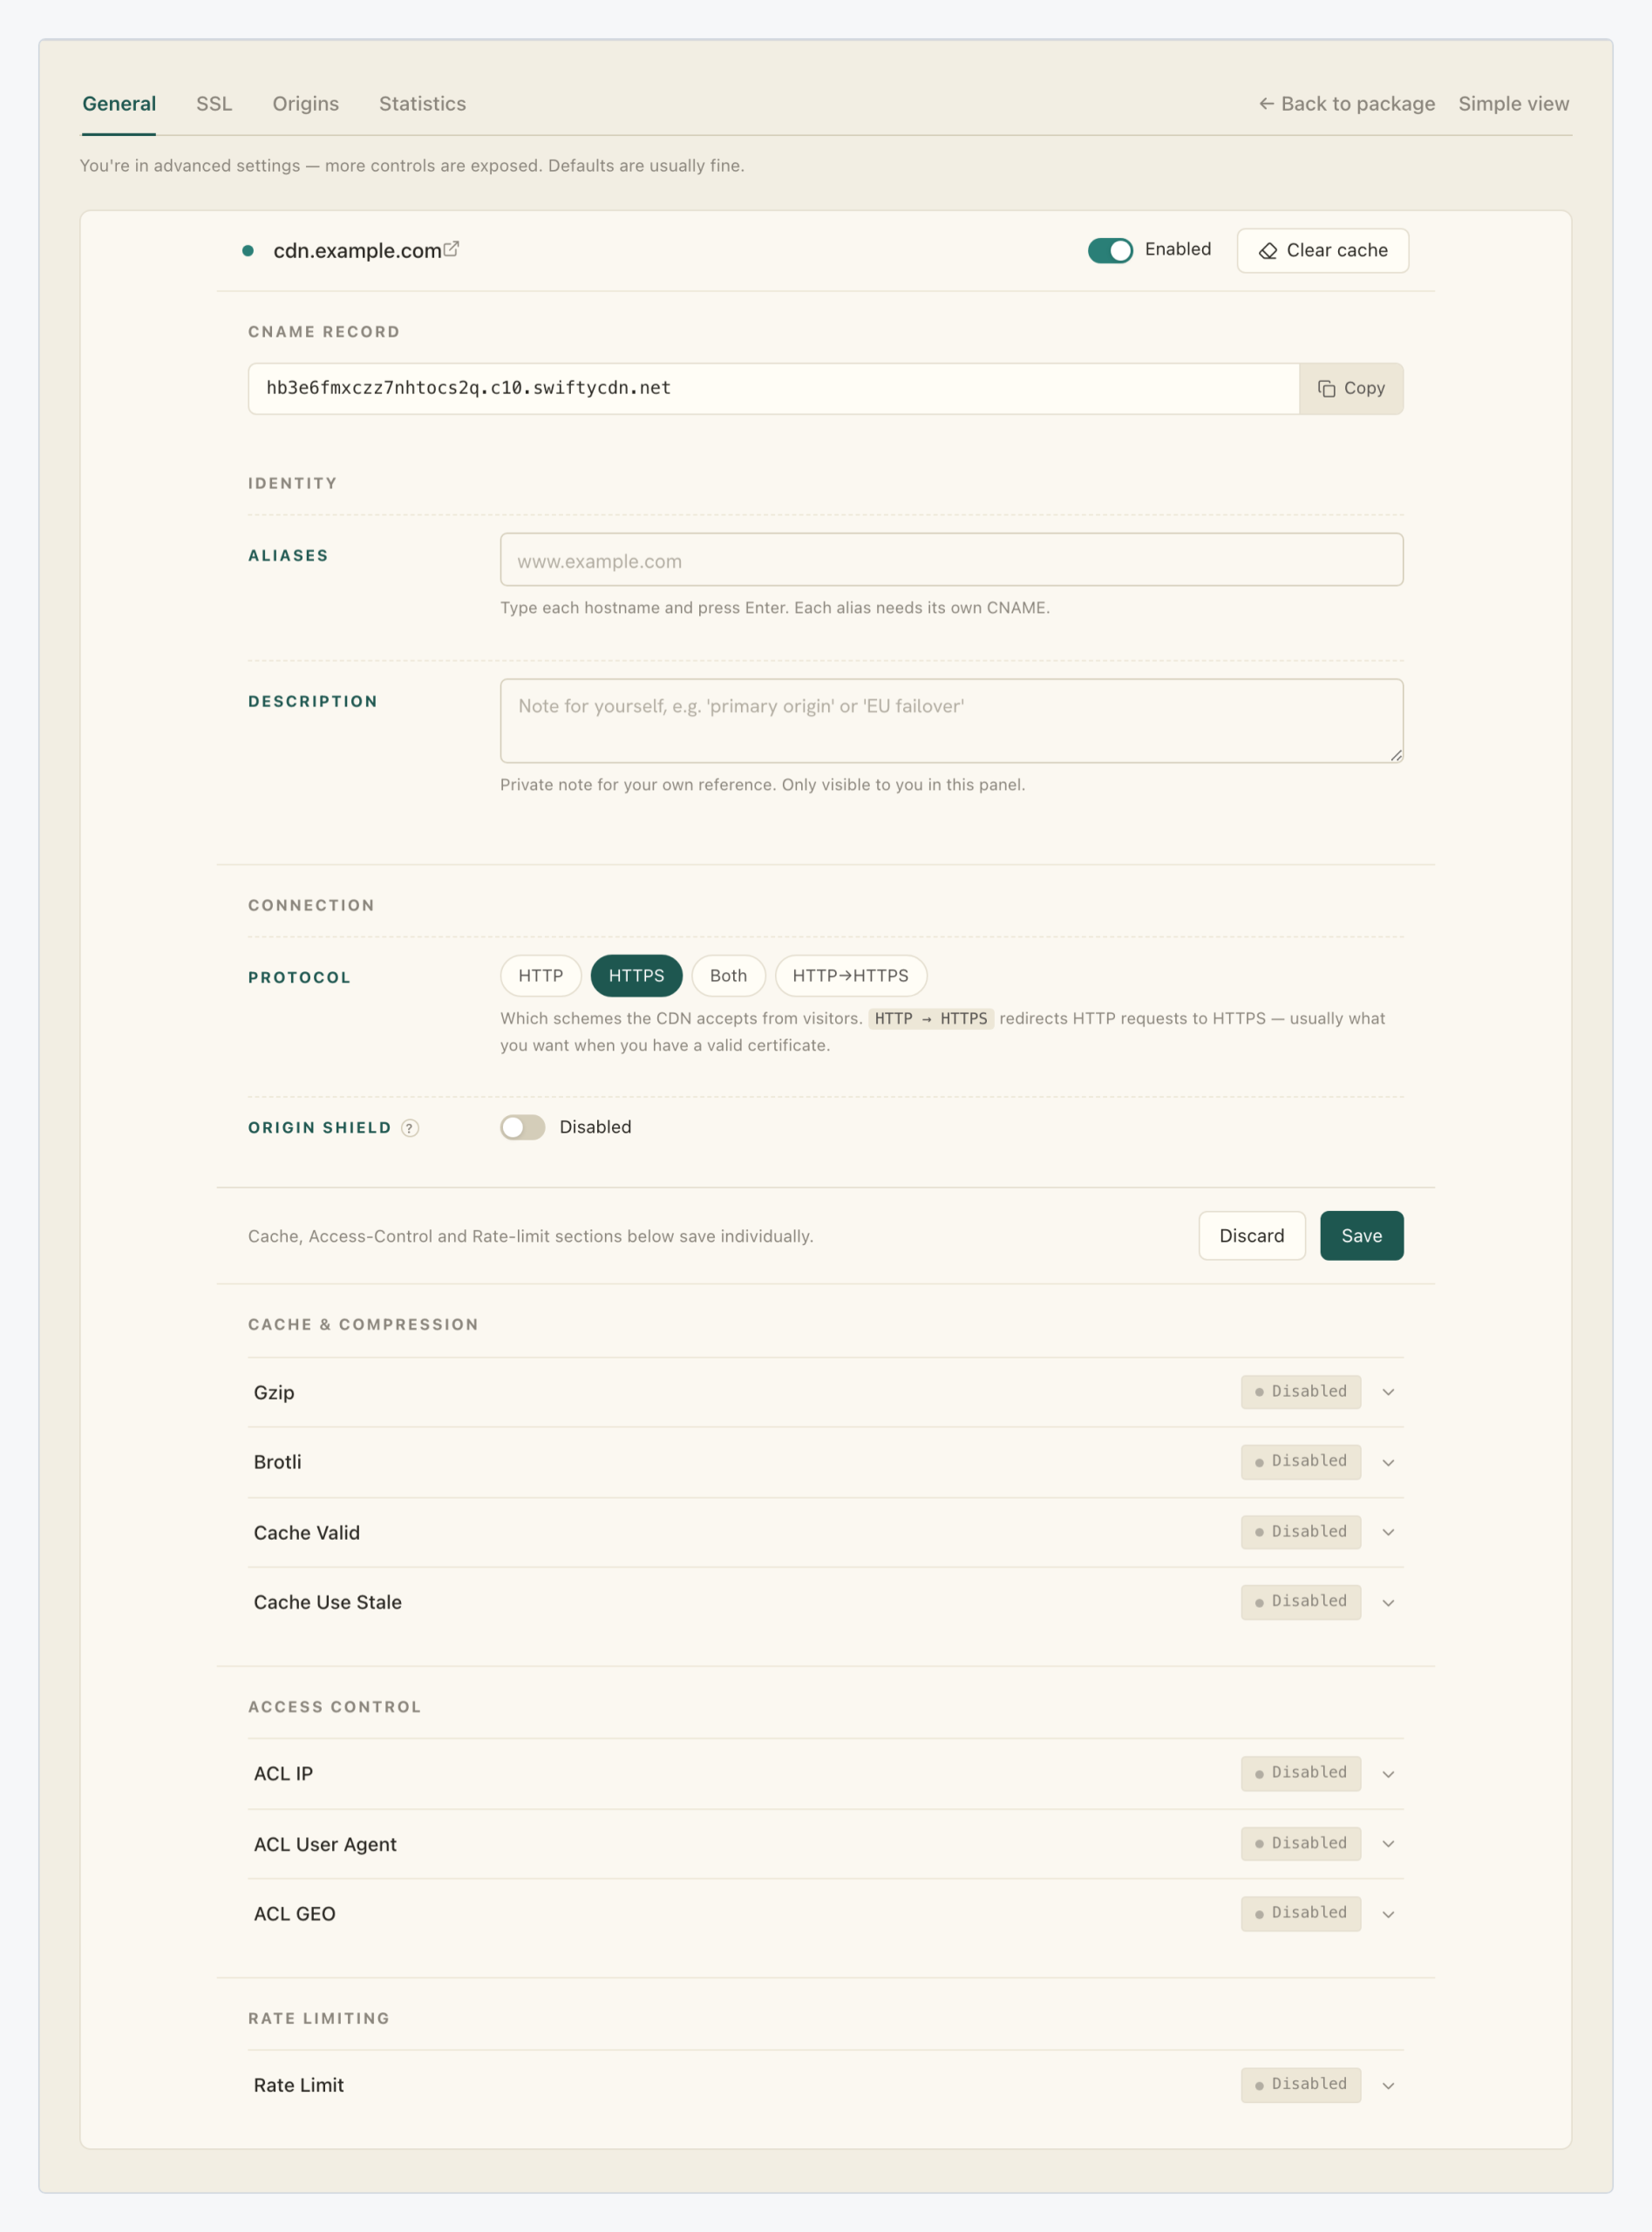Click the cdn.example.com domain name
1652x2232 pixels.
(357, 251)
